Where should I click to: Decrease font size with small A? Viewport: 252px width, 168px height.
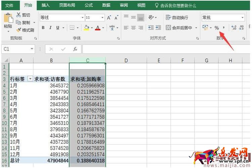click(116, 18)
